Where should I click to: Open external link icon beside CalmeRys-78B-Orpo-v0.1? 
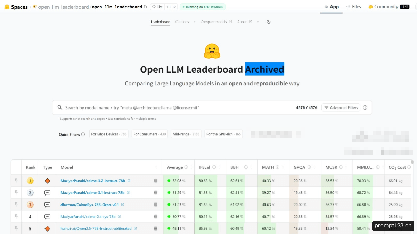point(123,205)
